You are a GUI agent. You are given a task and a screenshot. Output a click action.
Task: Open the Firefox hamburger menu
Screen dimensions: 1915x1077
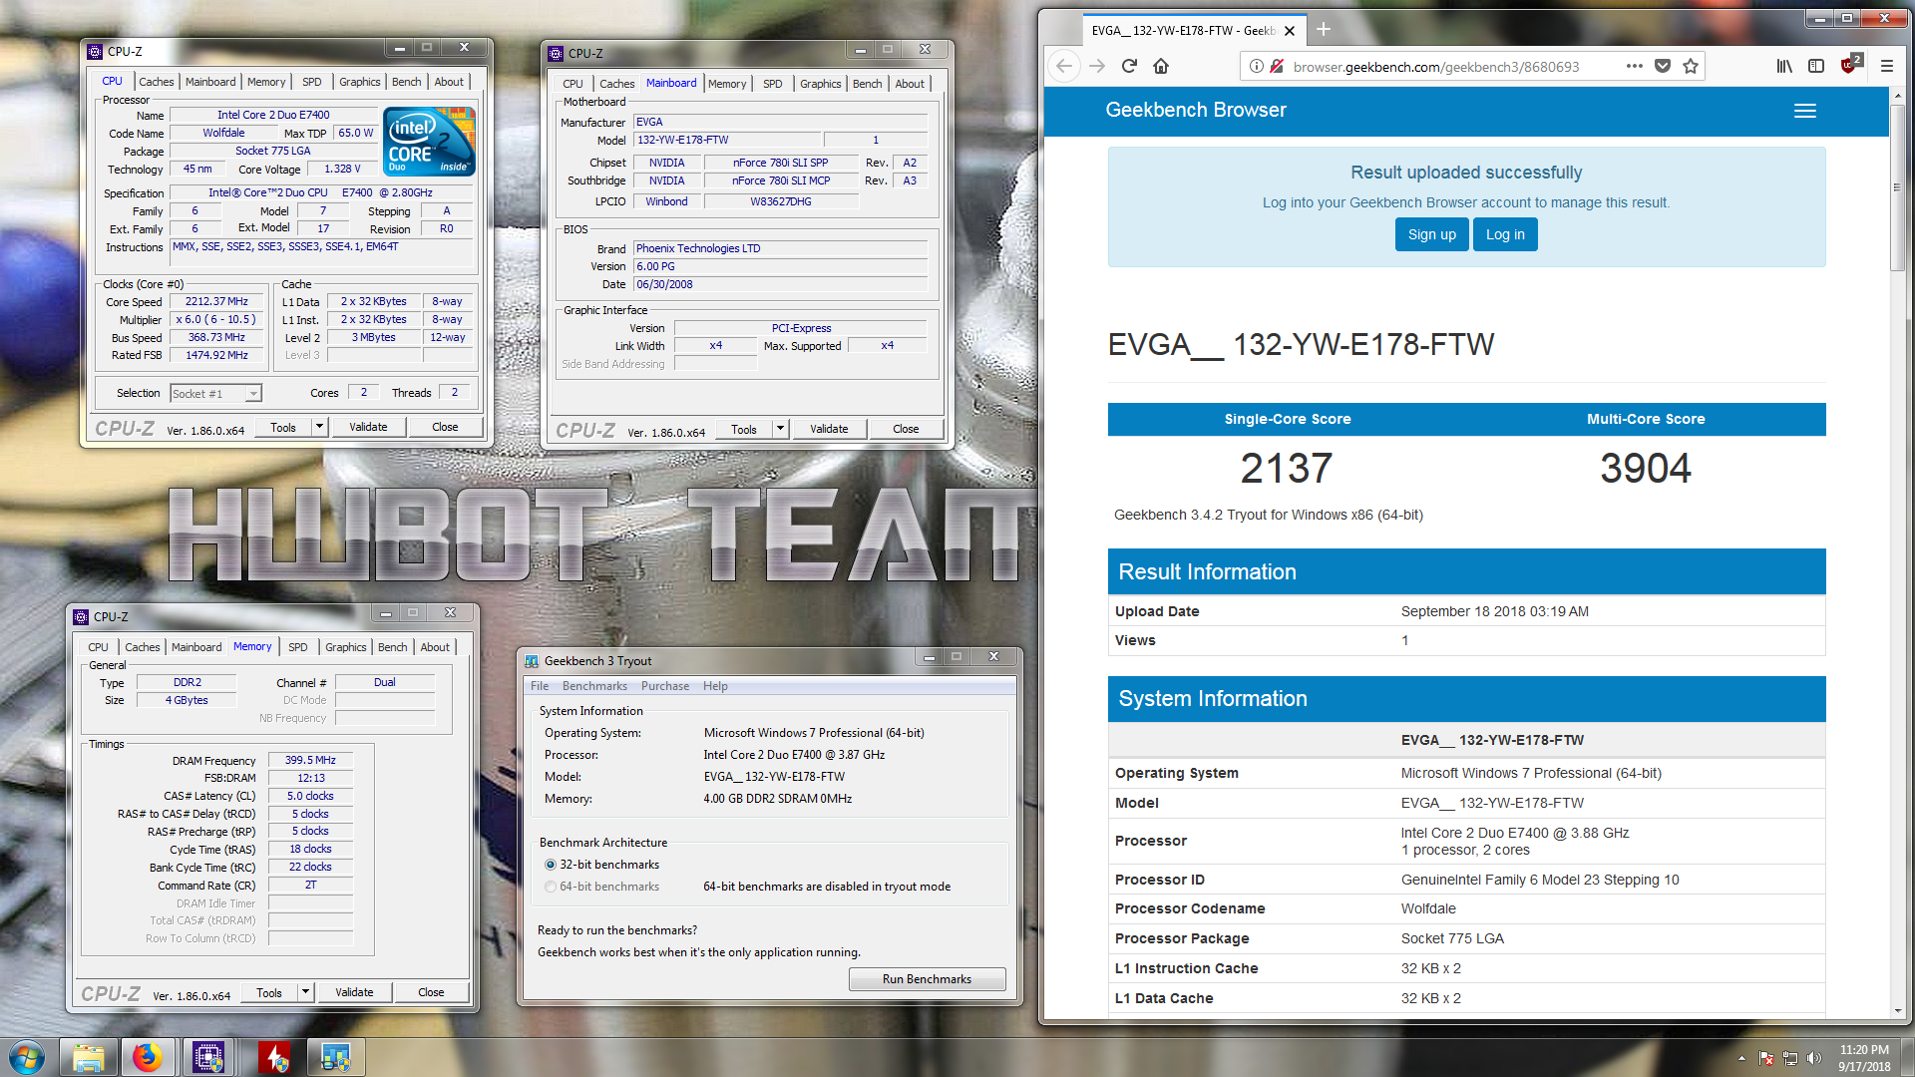[1887, 66]
